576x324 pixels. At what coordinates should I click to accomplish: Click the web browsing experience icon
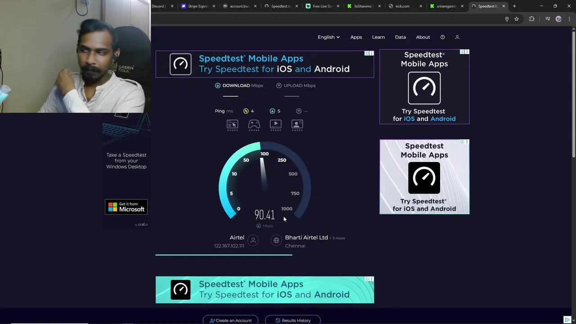(x=232, y=125)
